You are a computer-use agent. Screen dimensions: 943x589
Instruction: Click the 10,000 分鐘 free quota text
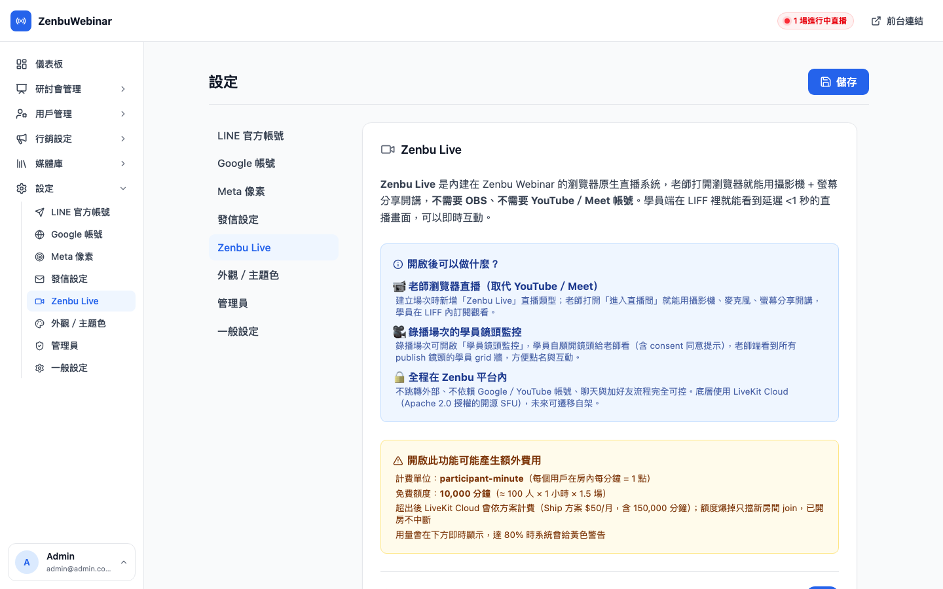(x=465, y=493)
